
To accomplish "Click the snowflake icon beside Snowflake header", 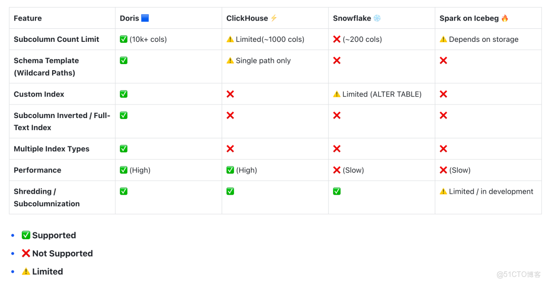I will [x=377, y=18].
